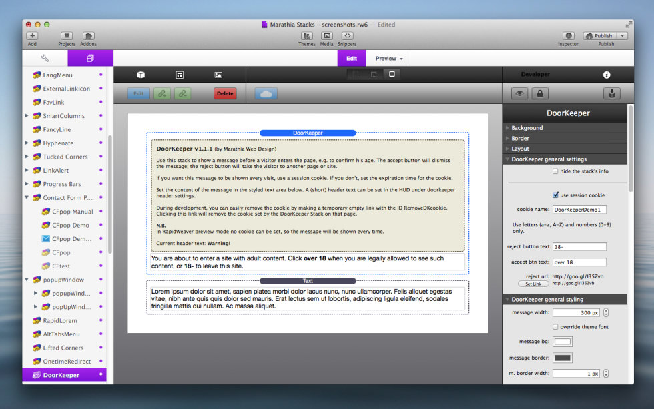This screenshot has width=654, height=409.
Task: Click the Add page toolbar icon
Action: click(32, 36)
